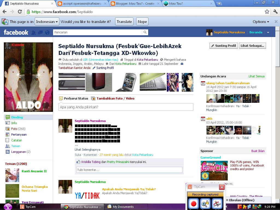Click the browser Forward arrow
Viewport: 280px width, 210px height.
tap(12, 12)
